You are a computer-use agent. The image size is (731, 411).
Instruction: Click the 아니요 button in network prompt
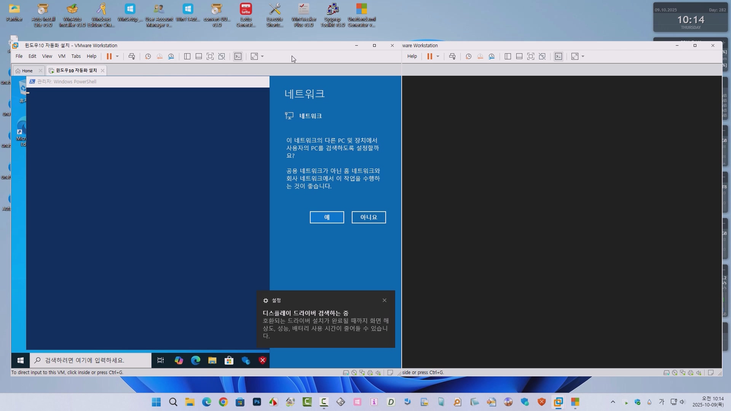pos(369,217)
